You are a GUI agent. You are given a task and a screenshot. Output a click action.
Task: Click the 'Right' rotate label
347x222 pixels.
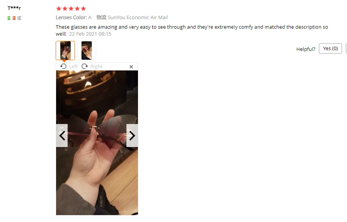pos(96,66)
